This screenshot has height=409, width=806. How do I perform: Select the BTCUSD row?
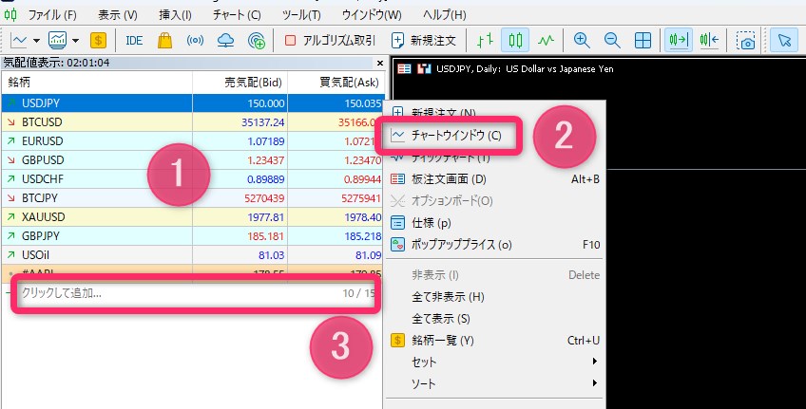[193, 122]
